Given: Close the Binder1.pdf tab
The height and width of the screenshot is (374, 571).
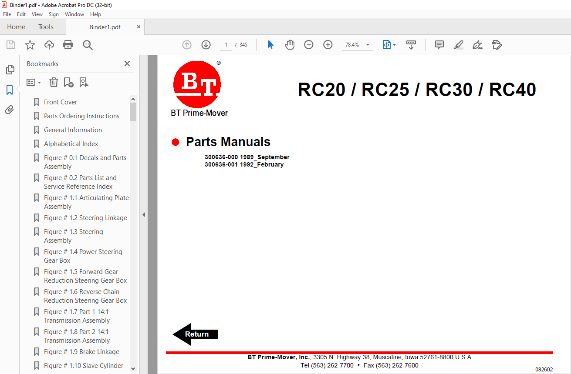Looking at the screenshot, I should 139,27.
